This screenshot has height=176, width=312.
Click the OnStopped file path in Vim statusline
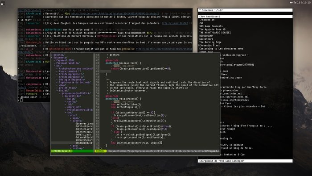tap(164, 151)
